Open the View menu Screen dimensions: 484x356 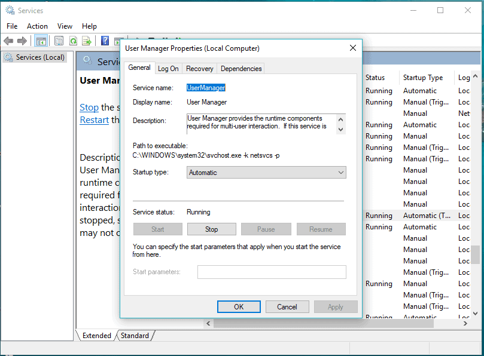(x=65, y=26)
